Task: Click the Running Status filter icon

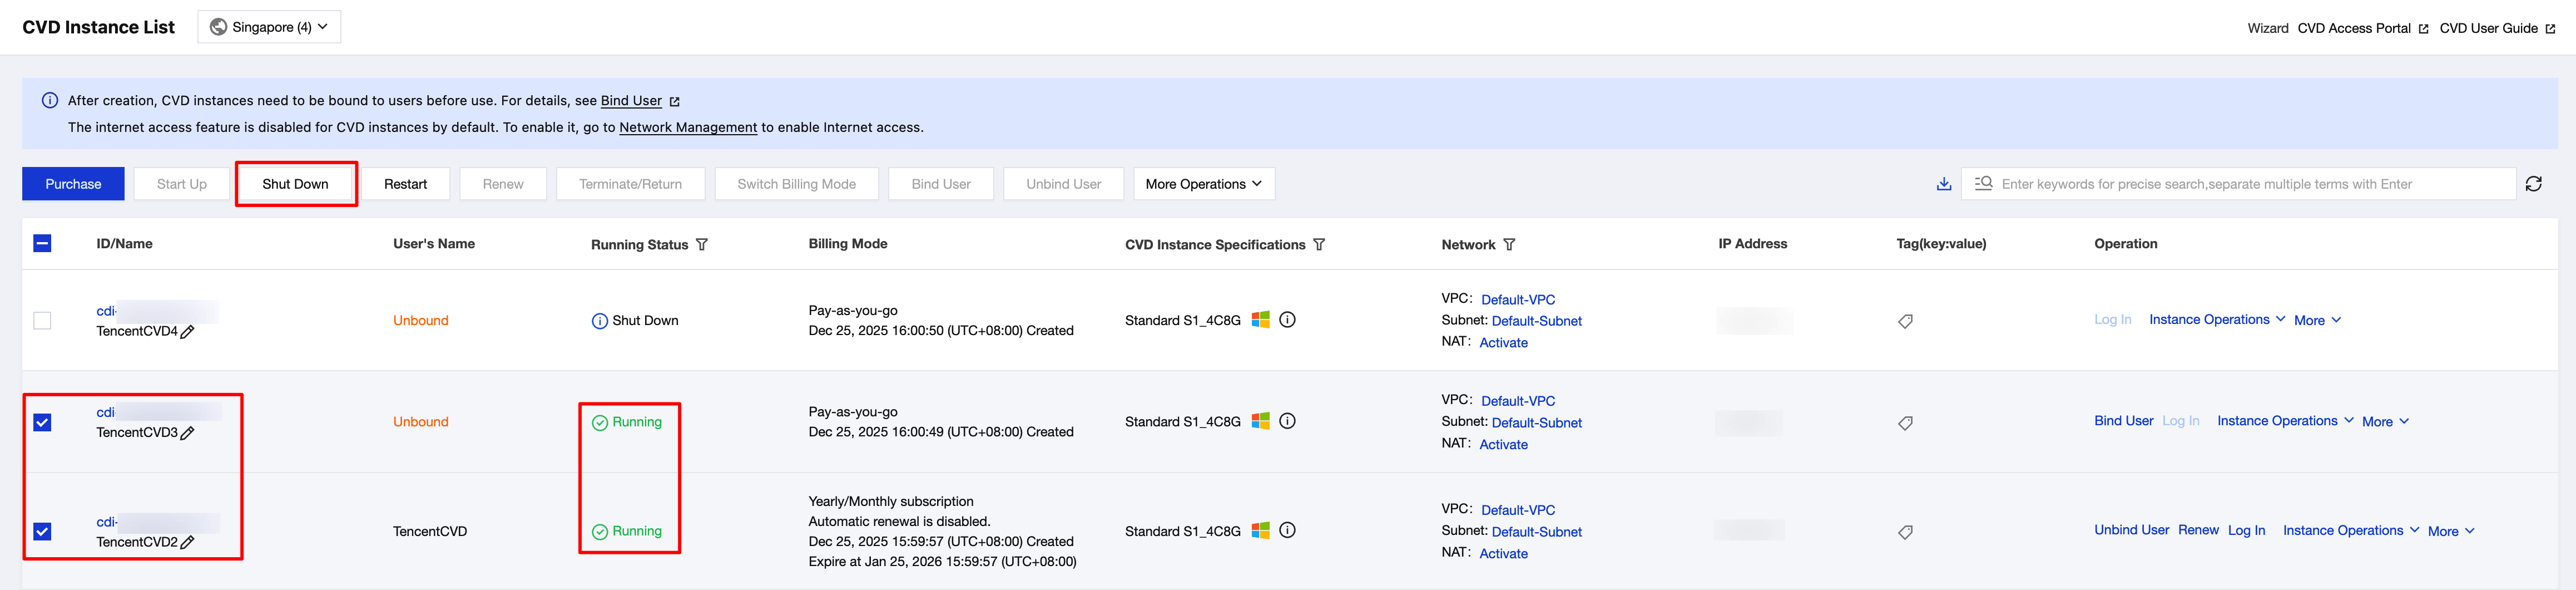Action: coord(702,244)
